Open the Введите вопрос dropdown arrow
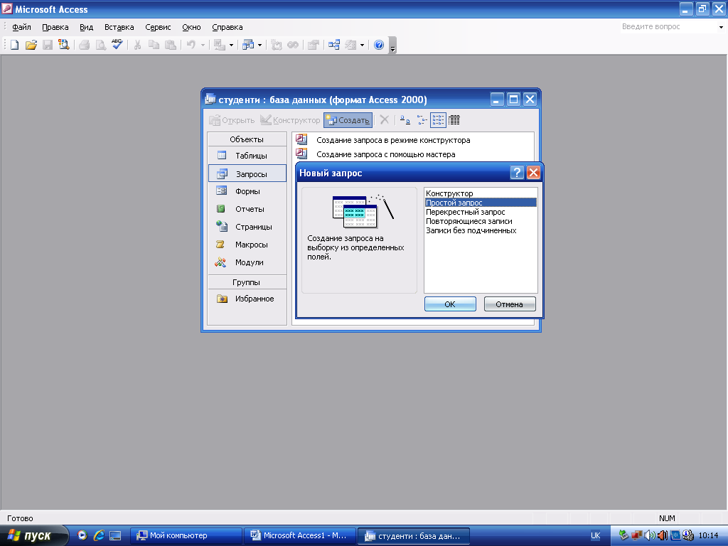 click(721, 27)
